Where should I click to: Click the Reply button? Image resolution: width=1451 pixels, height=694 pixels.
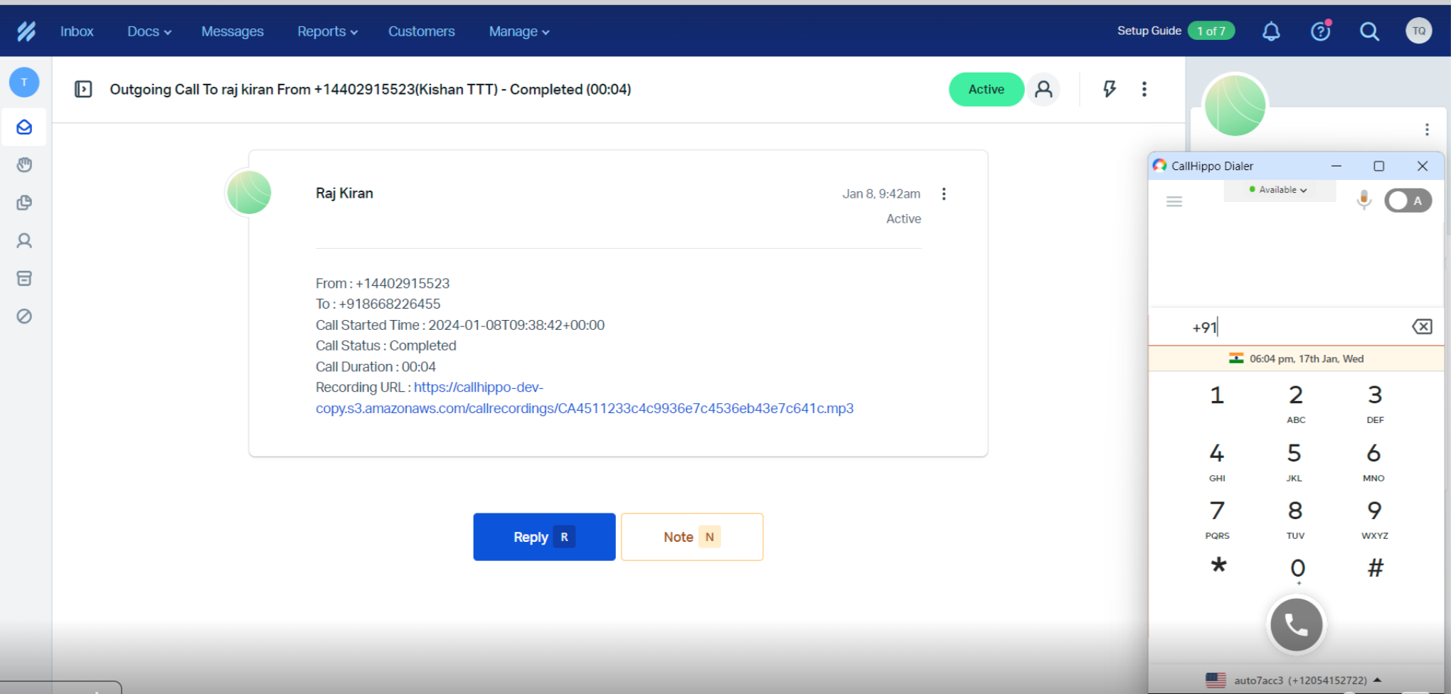click(544, 537)
